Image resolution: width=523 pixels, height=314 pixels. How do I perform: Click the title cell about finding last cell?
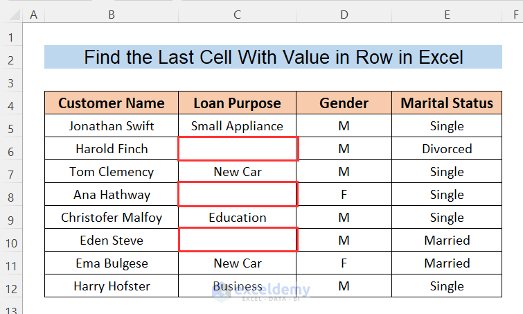tap(274, 58)
